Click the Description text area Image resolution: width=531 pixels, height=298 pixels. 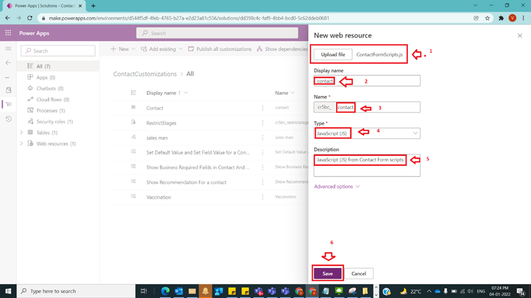pyautogui.click(x=367, y=165)
